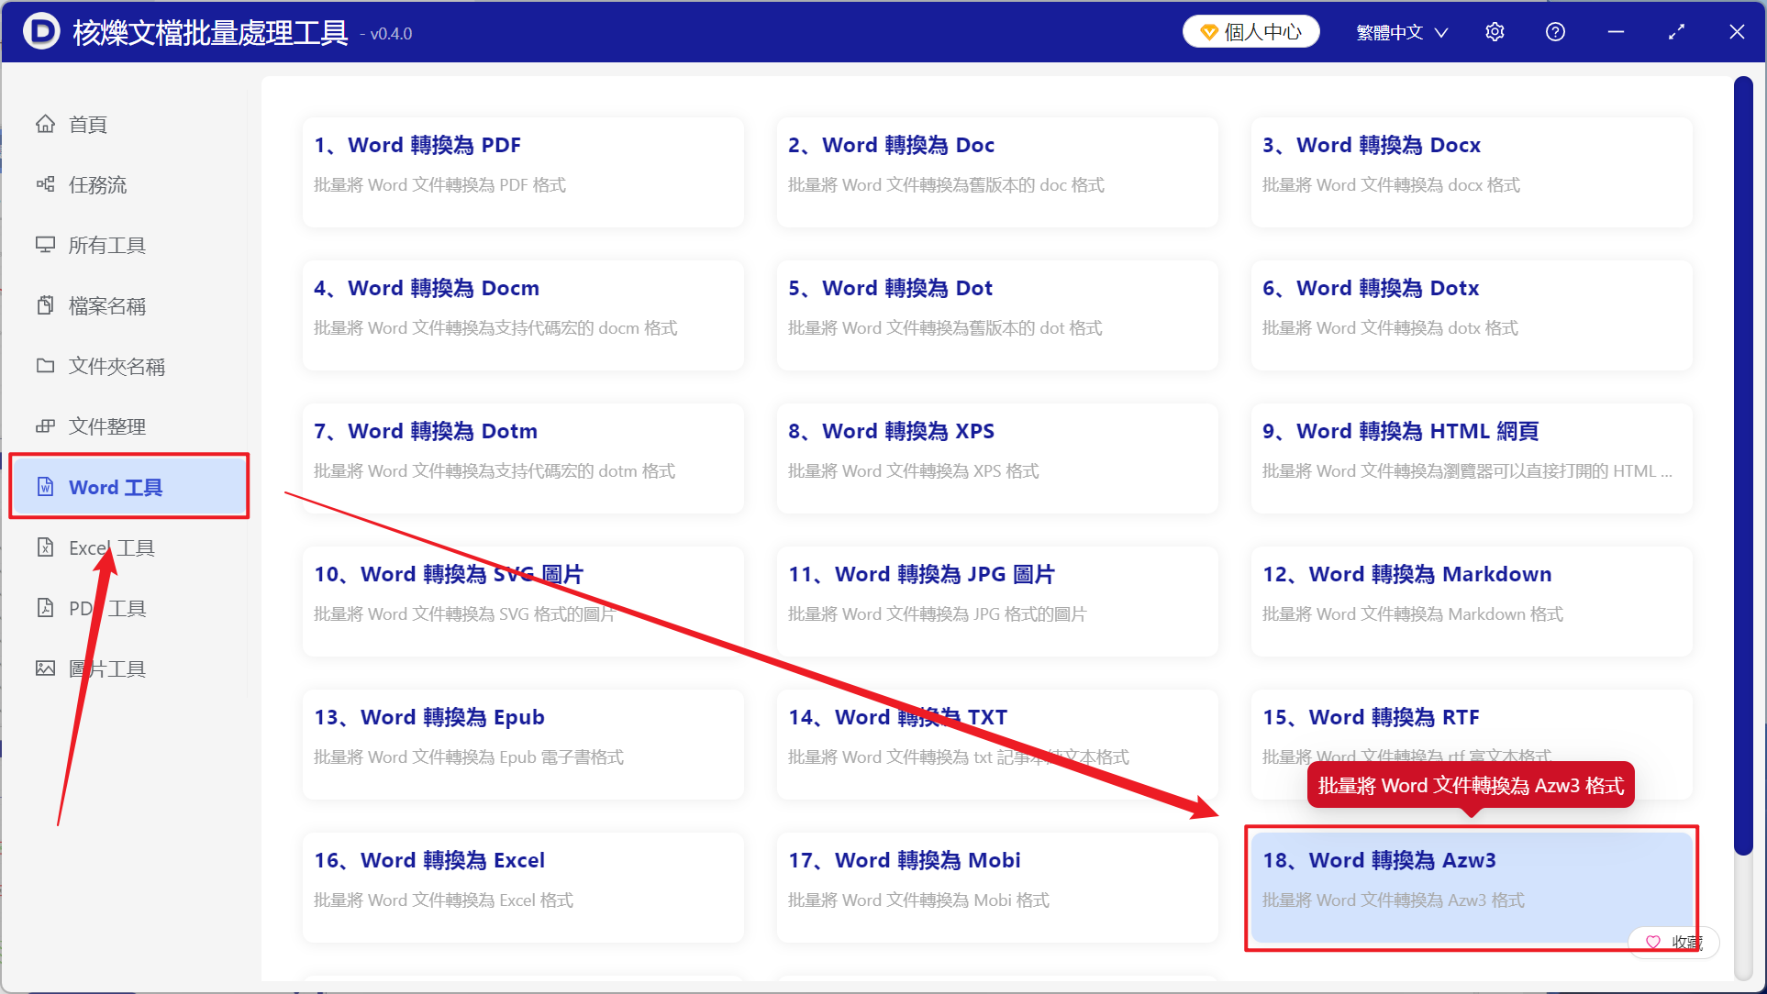The height and width of the screenshot is (994, 1767).
Task: Open the Word 轉換為 Excel card
Action: point(523,888)
